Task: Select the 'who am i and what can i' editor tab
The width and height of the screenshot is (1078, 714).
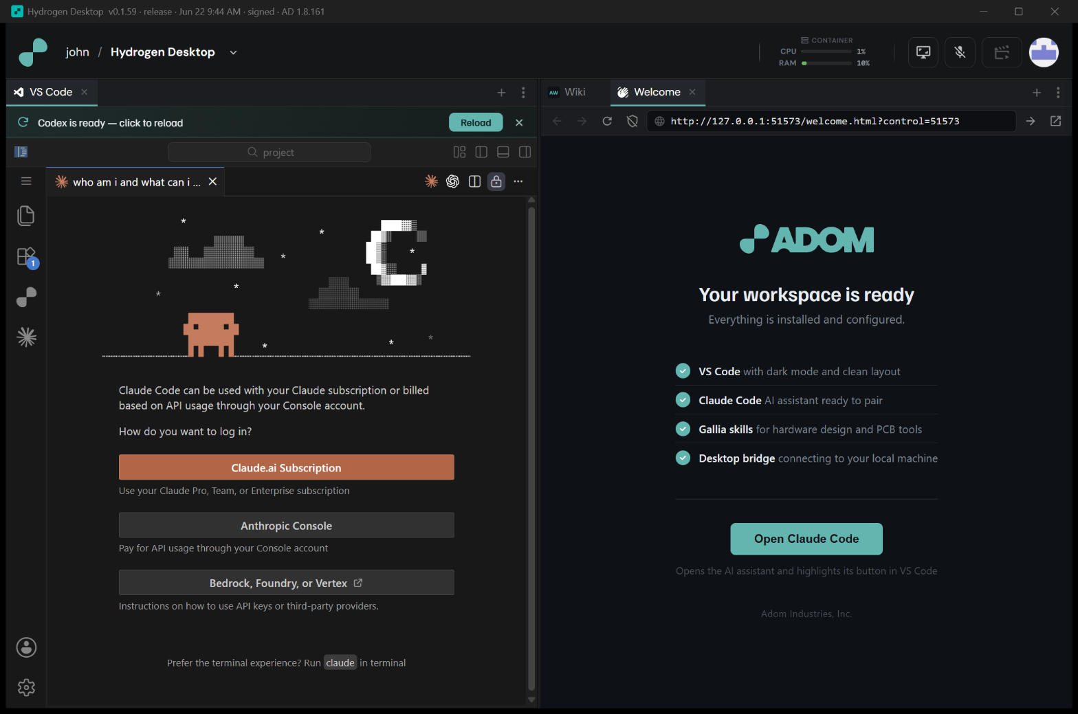Action: click(135, 181)
